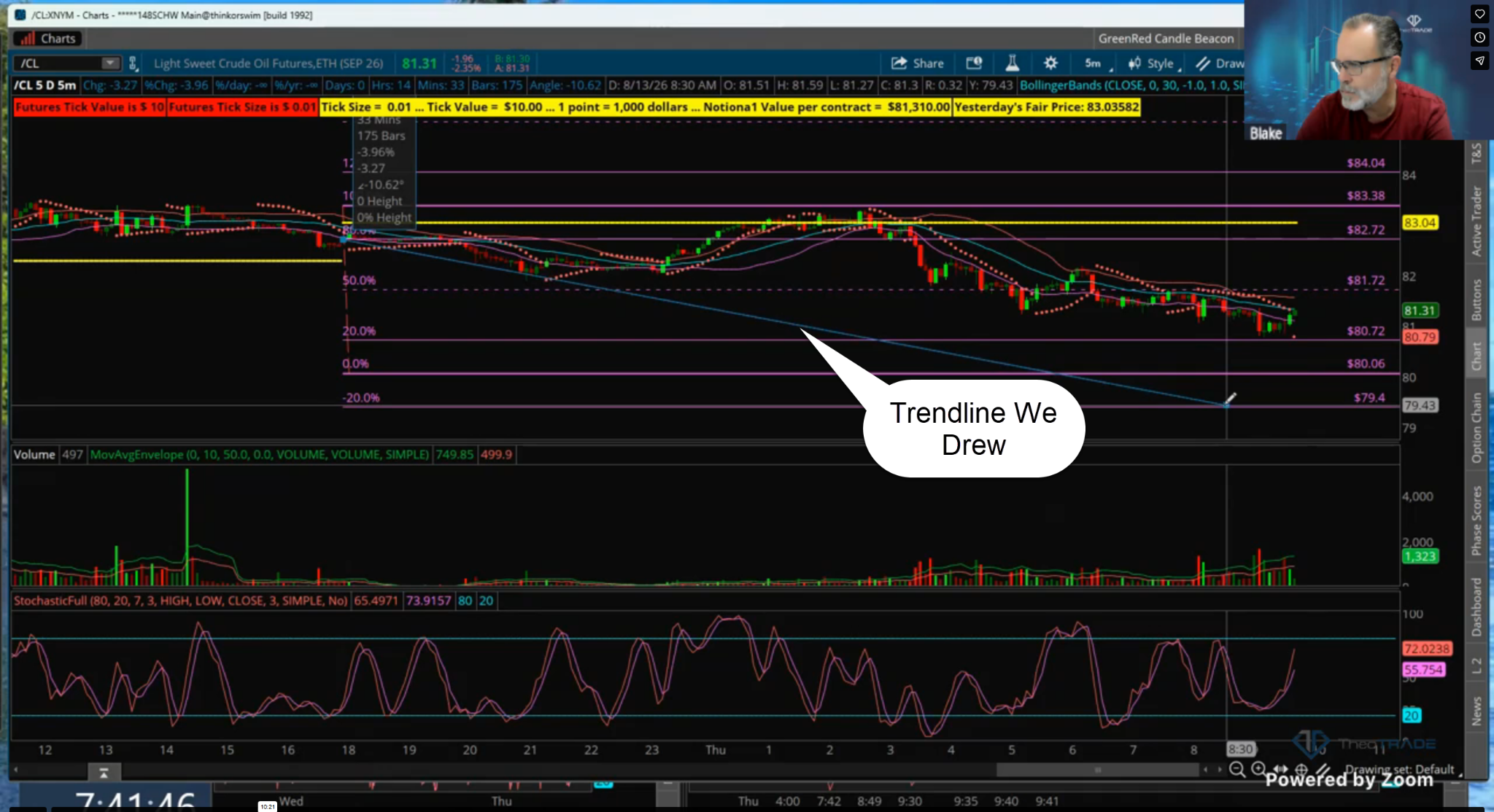Select the Charts tab
The width and height of the screenshot is (1494, 812).
point(47,39)
